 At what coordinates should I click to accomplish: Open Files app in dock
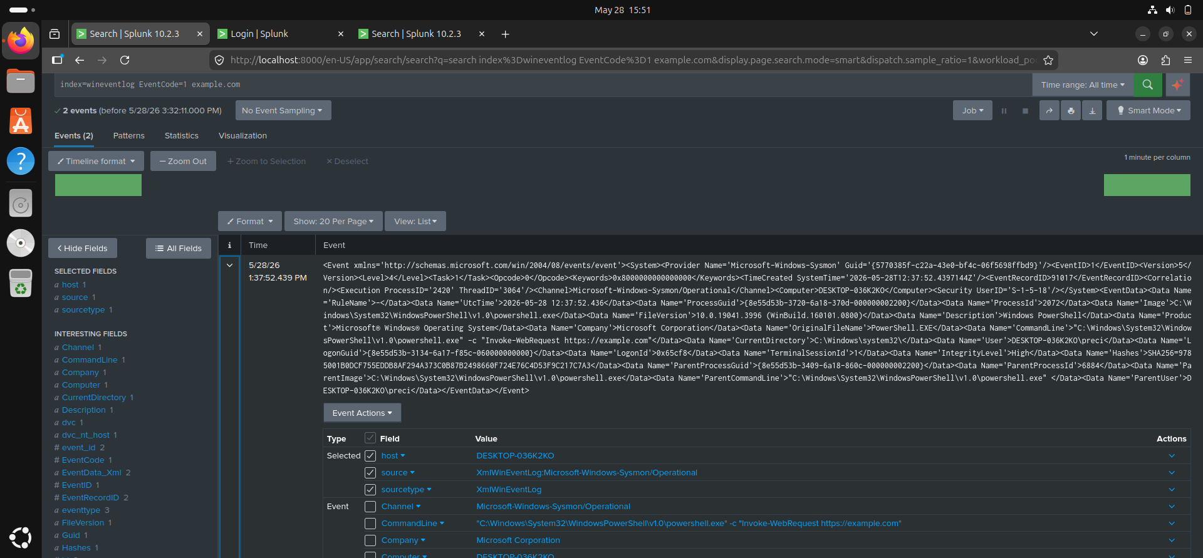pyautogui.click(x=21, y=81)
